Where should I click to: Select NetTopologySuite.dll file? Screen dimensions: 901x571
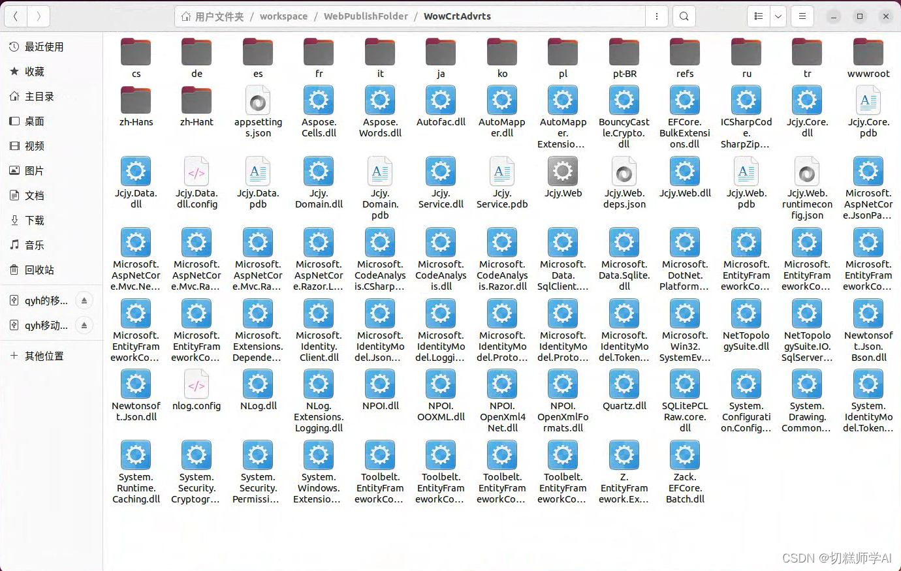(x=746, y=325)
